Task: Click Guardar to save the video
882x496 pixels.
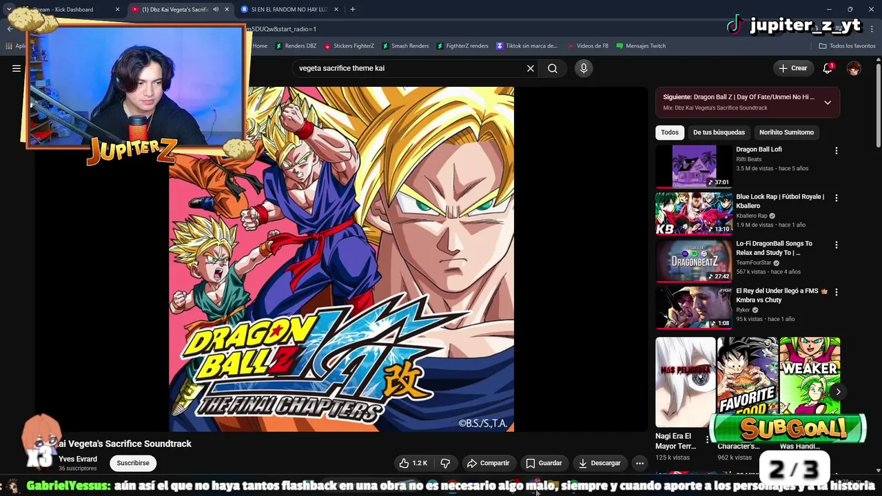Action: (x=544, y=463)
